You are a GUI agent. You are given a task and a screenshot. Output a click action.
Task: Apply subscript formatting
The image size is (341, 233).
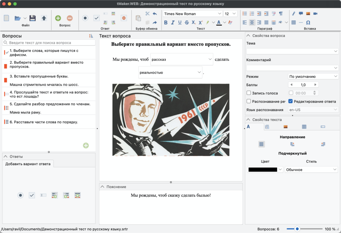[193, 23]
